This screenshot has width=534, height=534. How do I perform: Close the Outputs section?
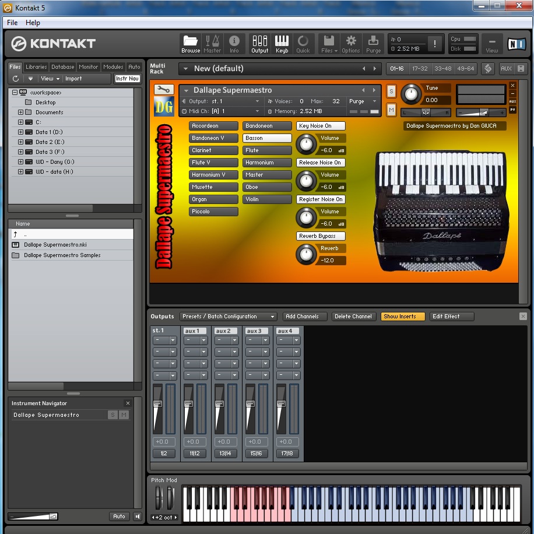tap(523, 317)
